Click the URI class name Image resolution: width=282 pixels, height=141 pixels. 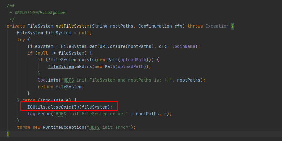(x=104, y=46)
